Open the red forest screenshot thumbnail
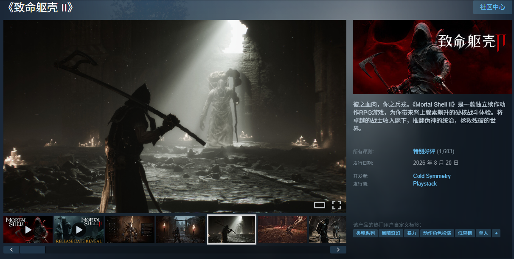The height and width of the screenshot is (259, 514). (x=283, y=230)
